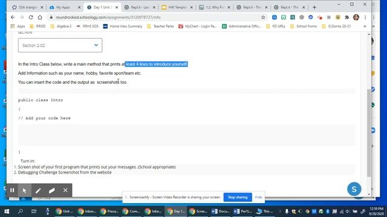Bookmark this page with the star

(x=263, y=17)
